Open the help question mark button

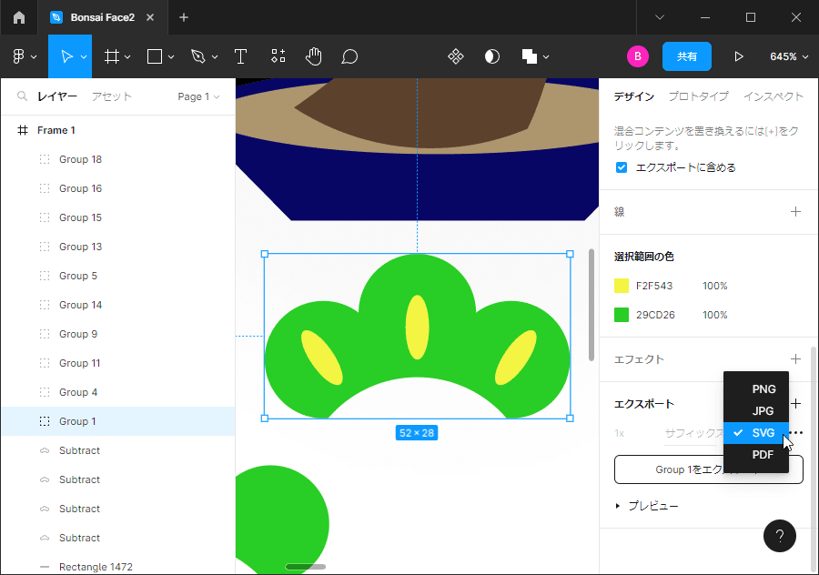point(779,536)
